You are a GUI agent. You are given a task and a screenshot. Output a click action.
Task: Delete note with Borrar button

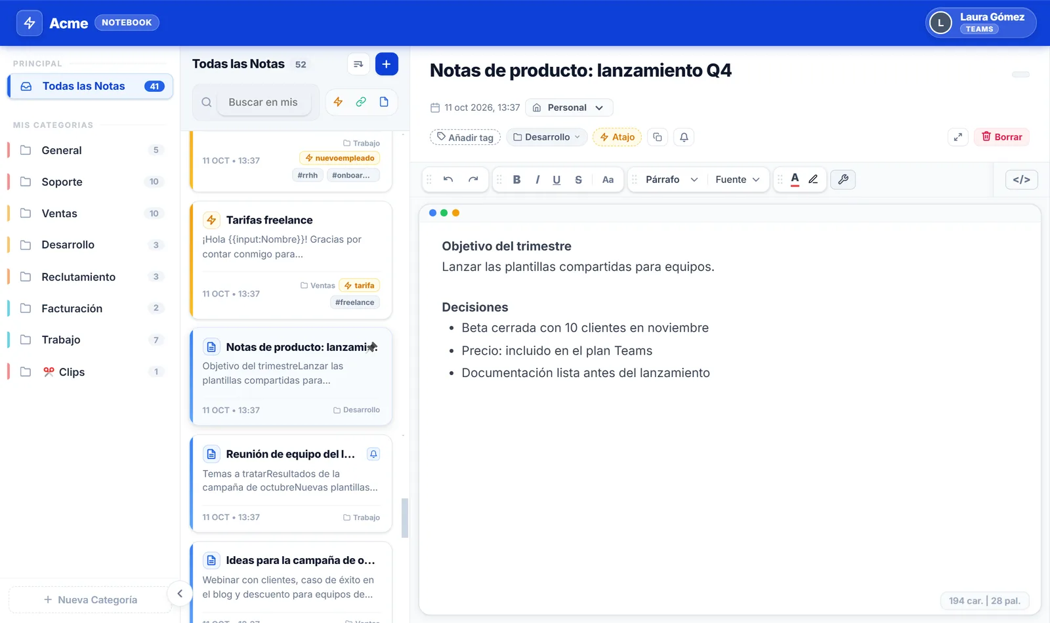(x=1001, y=137)
